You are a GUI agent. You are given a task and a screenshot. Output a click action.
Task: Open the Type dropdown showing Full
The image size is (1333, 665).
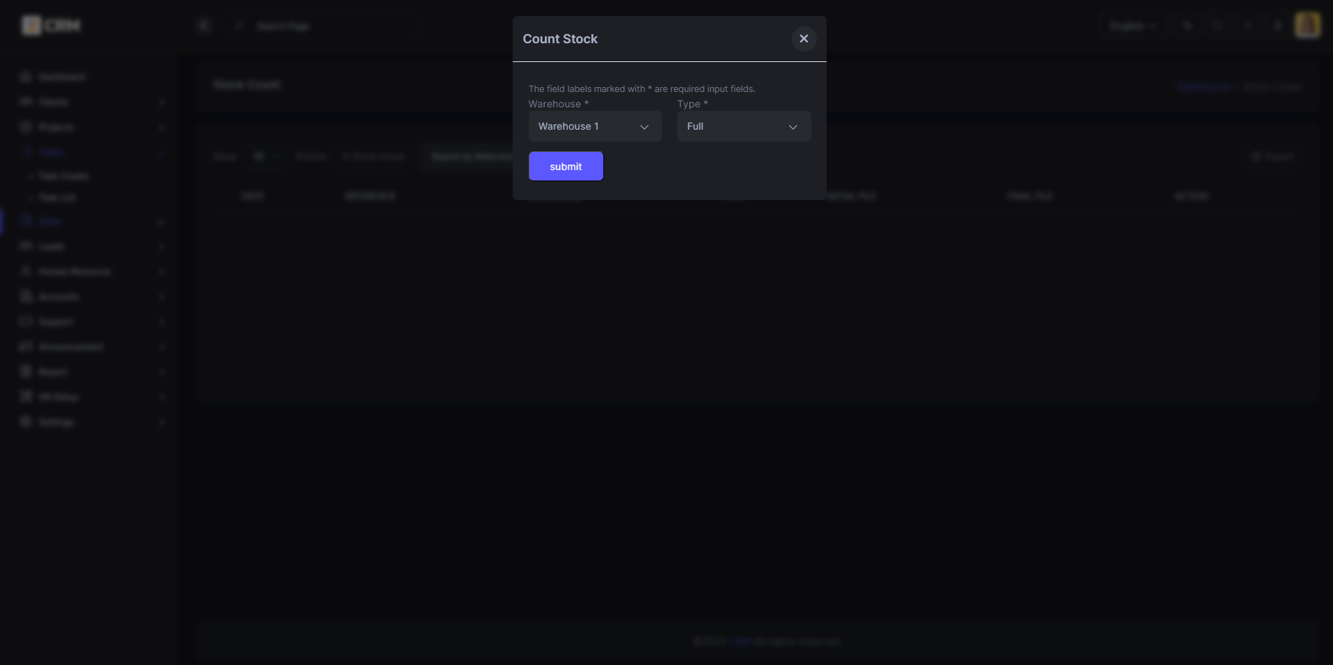point(743,126)
